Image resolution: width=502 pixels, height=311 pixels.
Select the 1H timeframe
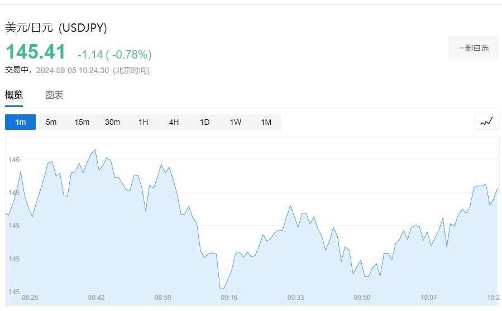pos(144,122)
